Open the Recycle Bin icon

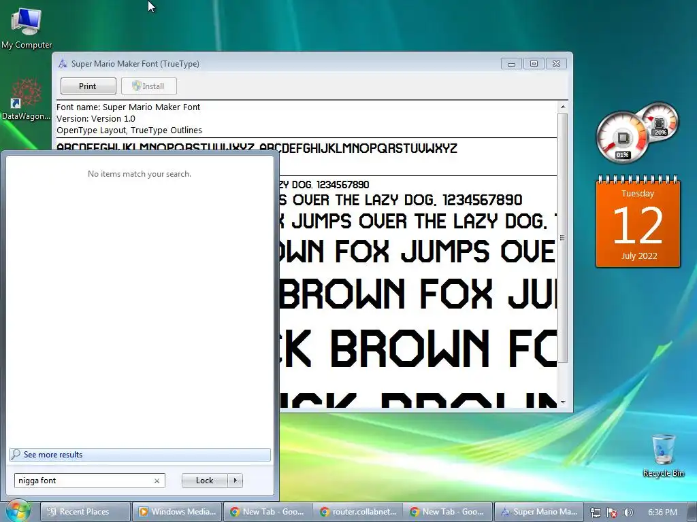click(x=663, y=455)
